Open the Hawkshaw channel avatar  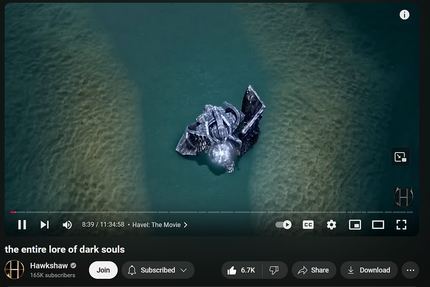[14, 269]
